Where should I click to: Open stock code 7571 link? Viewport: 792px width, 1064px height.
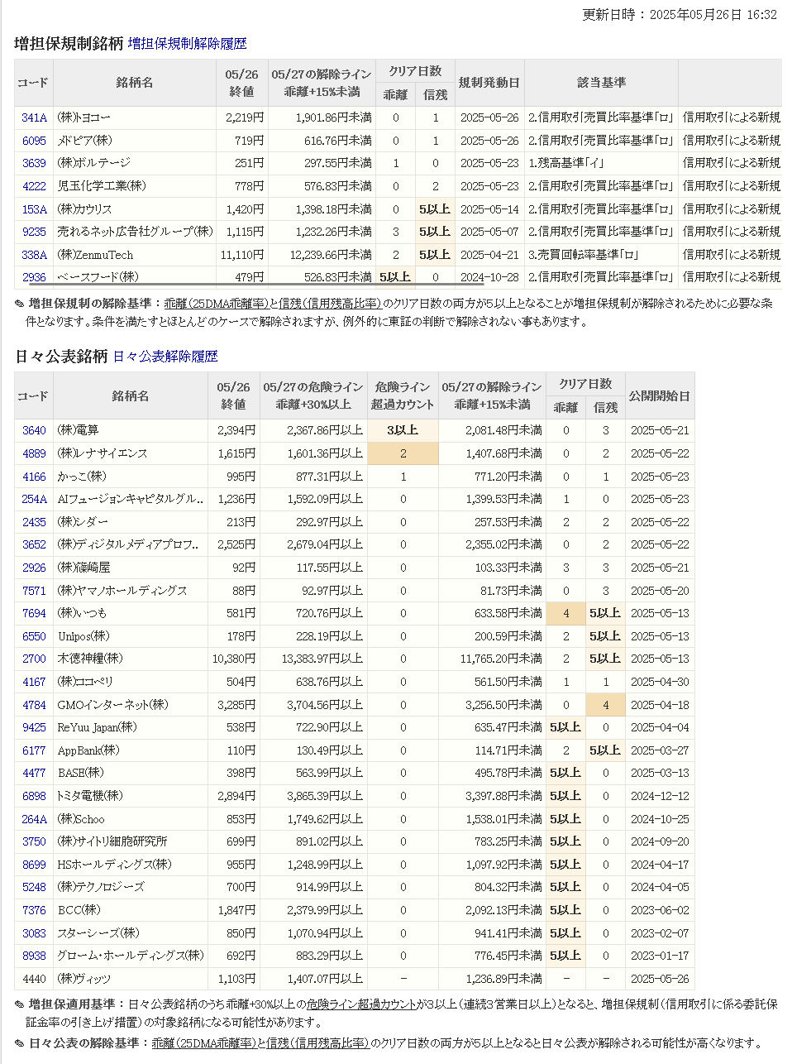pyautogui.click(x=34, y=591)
